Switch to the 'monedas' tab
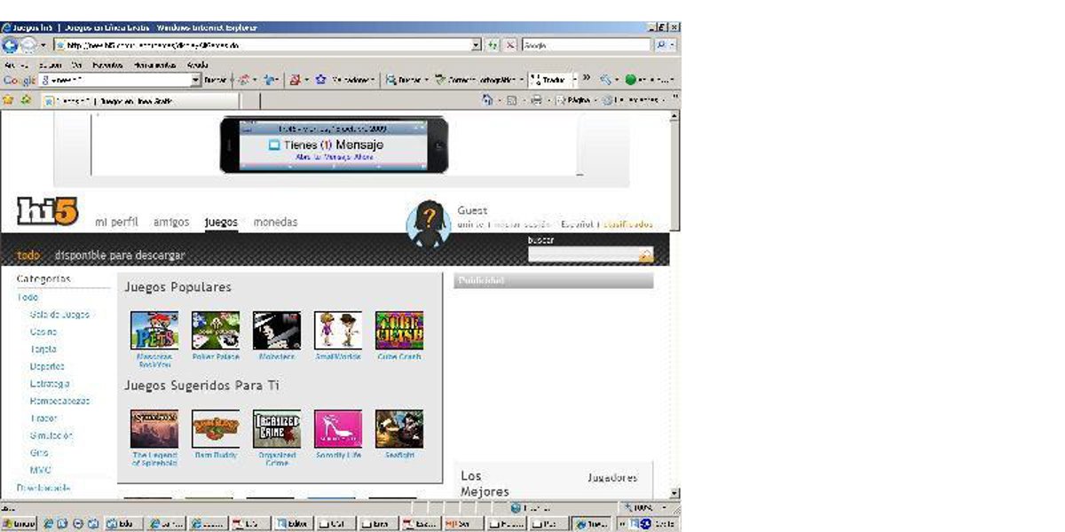The width and height of the screenshot is (1065, 532). [x=275, y=223]
